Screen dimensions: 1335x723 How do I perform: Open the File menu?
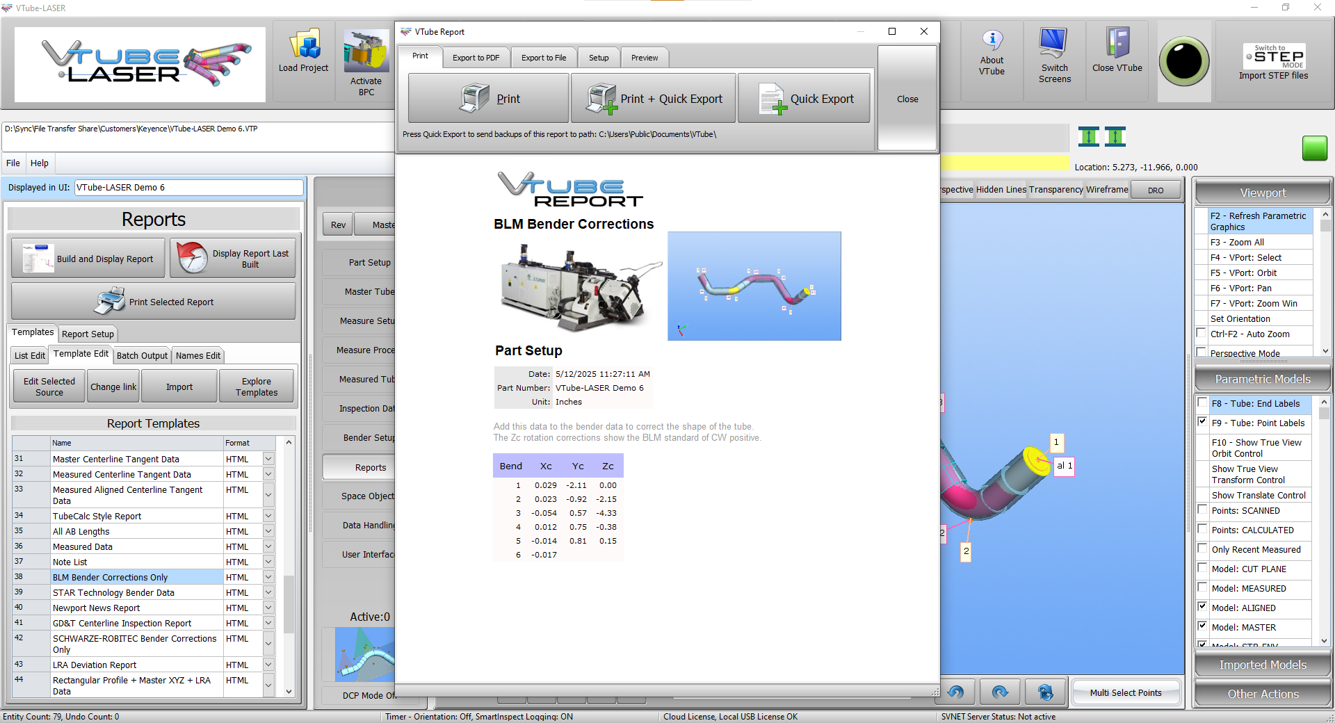point(13,163)
